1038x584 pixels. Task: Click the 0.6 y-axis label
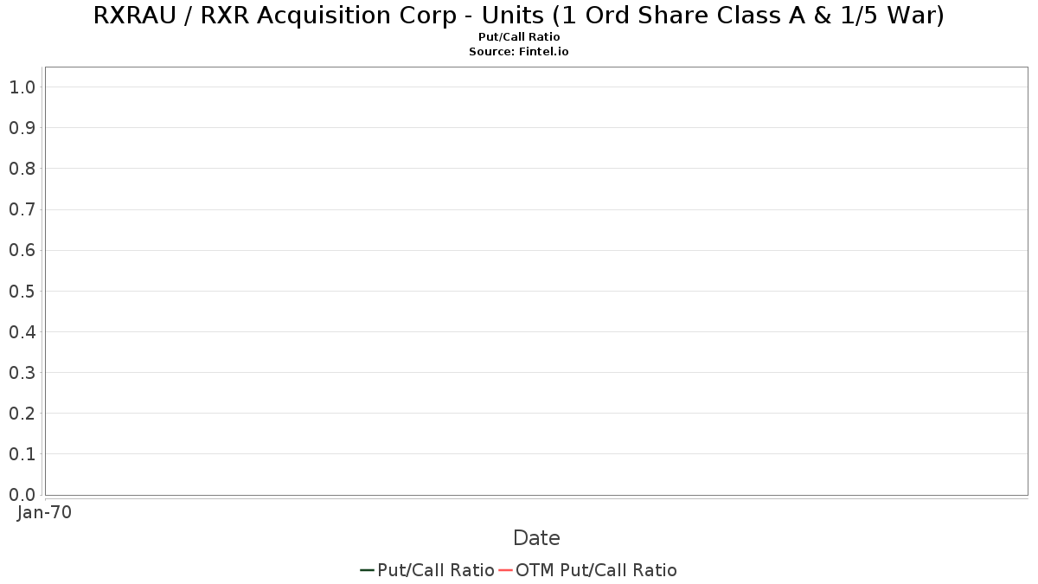coord(22,250)
